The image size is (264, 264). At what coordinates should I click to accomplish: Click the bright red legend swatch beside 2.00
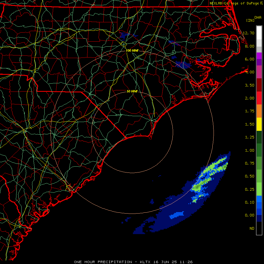[x=259, y=98]
